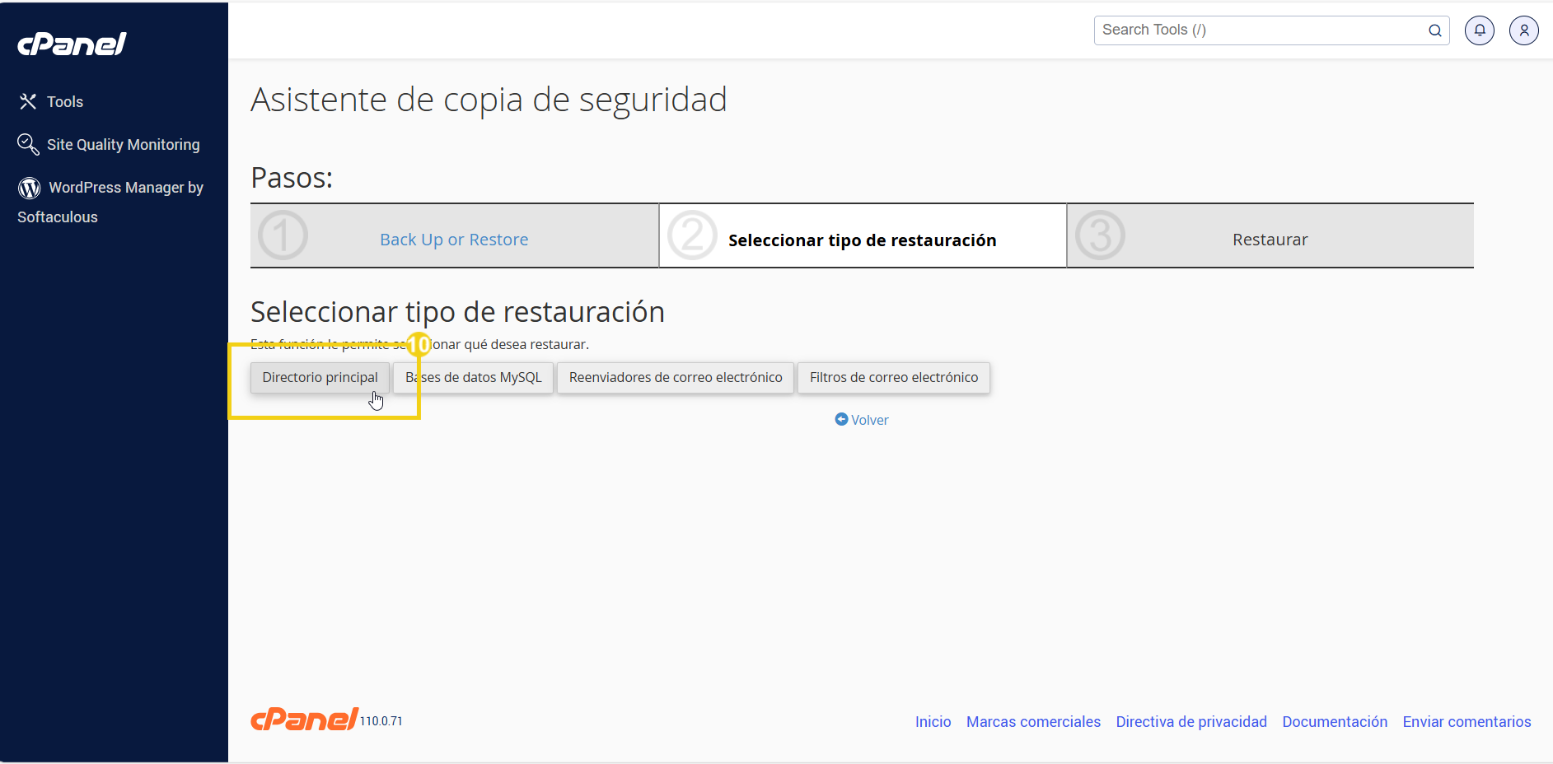
Task: Open the user account icon
Action: pos(1523,30)
